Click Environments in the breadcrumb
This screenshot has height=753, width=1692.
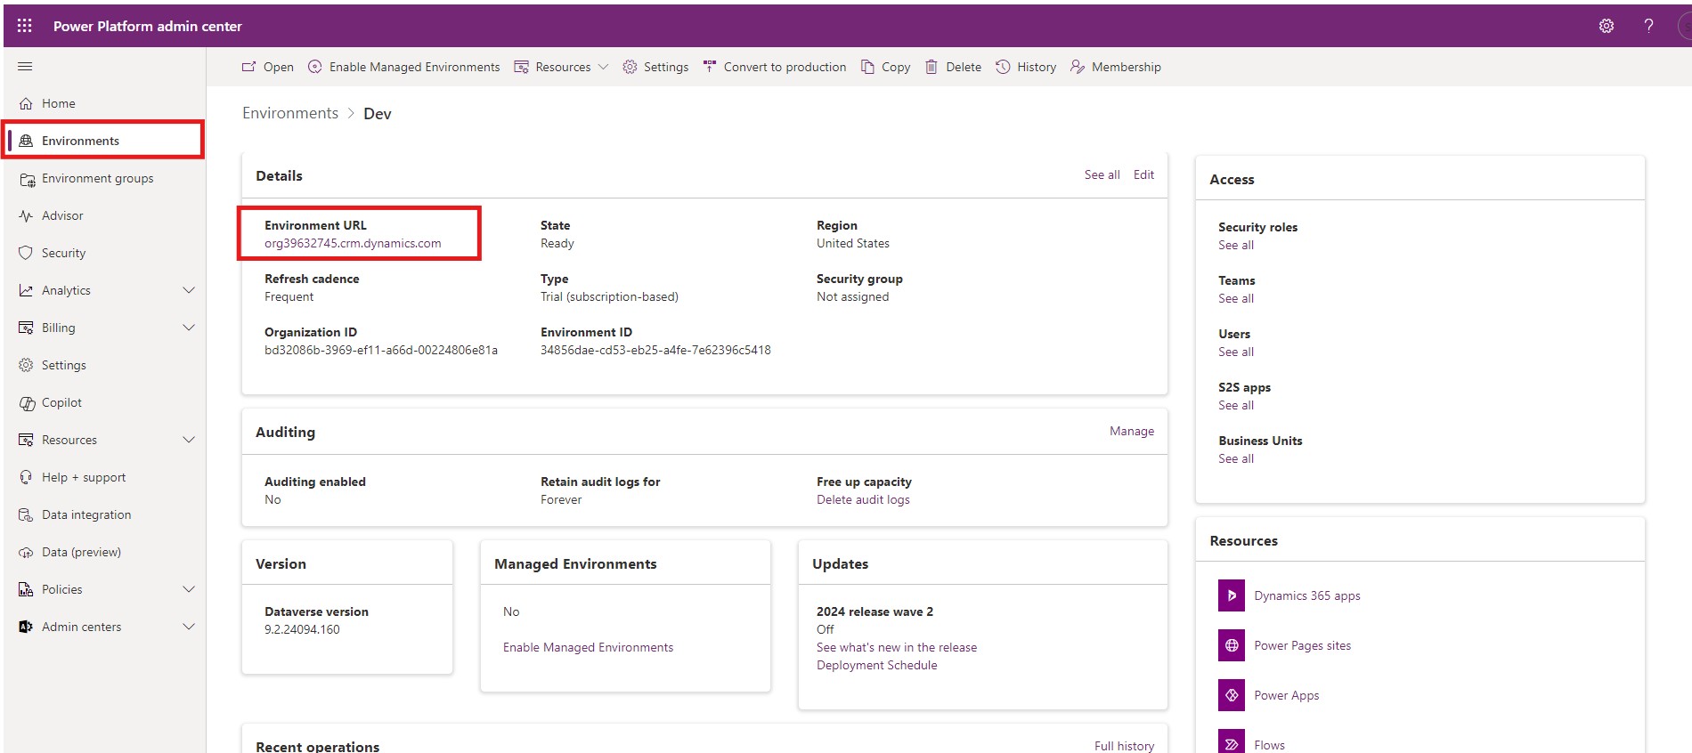[290, 113]
